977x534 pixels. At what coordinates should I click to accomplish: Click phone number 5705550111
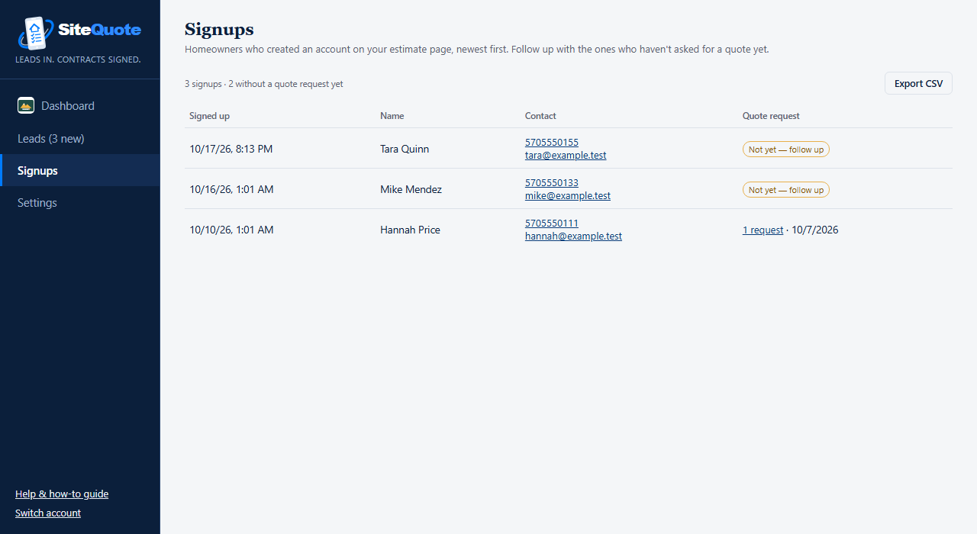[x=552, y=224]
